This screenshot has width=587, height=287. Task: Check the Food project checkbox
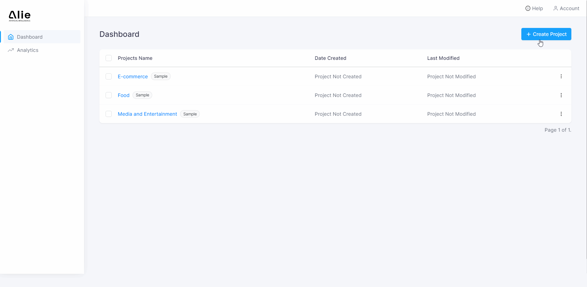[x=109, y=95]
